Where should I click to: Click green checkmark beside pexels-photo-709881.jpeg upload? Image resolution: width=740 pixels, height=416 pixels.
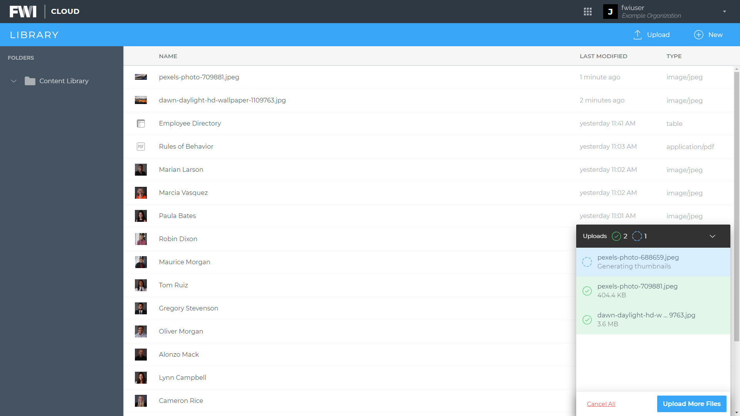coord(587,291)
